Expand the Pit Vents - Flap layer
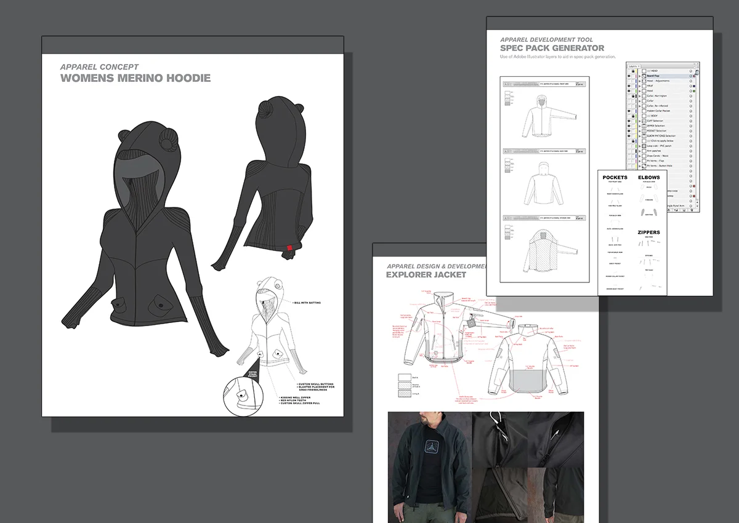The height and width of the screenshot is (523, 739). click(x=639, y=161)
